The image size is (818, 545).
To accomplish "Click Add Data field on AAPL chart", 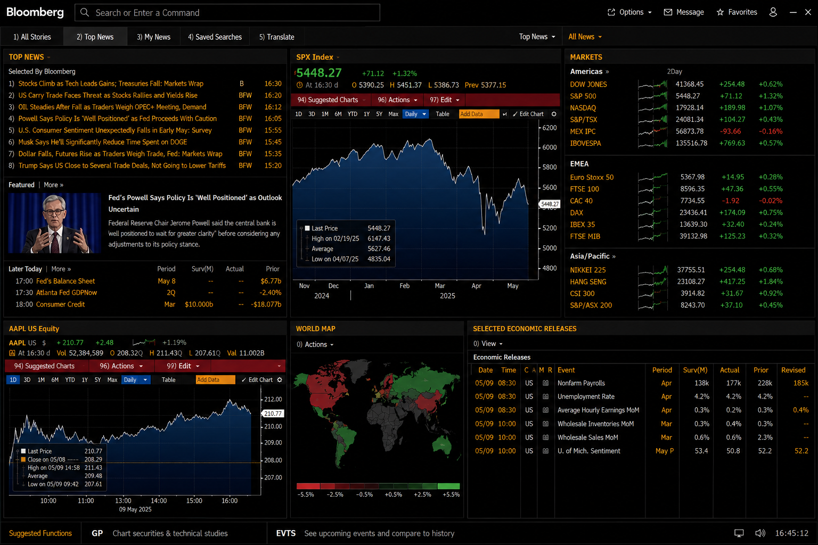I will (216, 379).
